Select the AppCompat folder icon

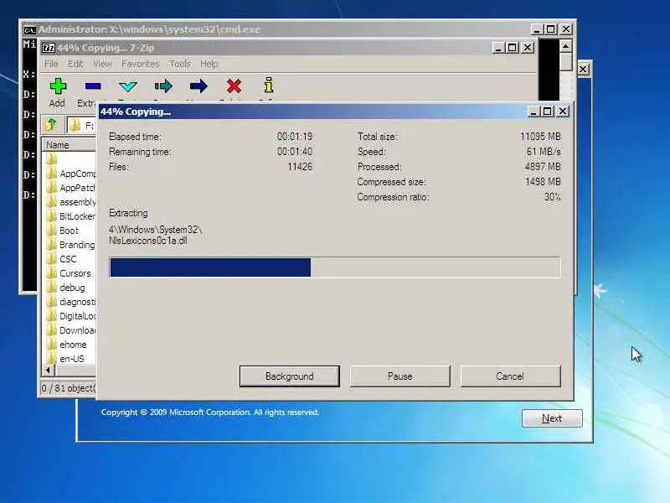tap(52, 174)
